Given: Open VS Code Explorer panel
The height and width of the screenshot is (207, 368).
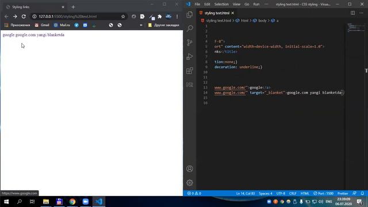Looking at the screenshot, I should point(190,14).
